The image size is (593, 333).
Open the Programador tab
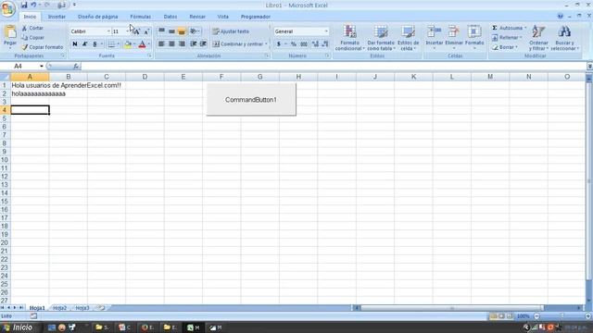coord(256,17)
